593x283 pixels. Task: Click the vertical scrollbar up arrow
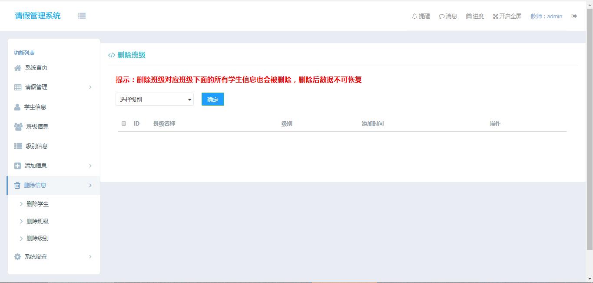click(x=590, y=4)
